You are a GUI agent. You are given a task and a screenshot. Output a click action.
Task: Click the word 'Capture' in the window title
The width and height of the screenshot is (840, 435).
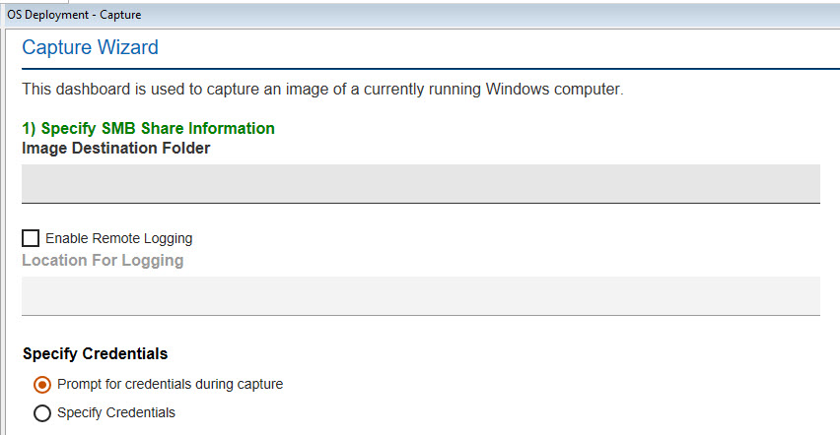point(118,15)
